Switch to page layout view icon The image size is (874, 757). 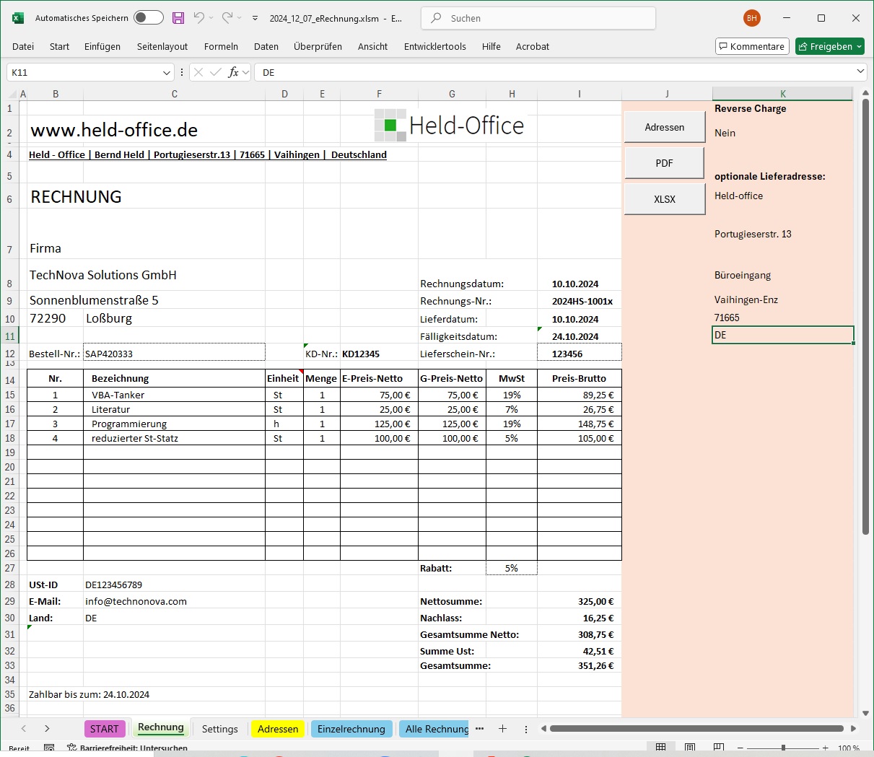click(690, 748)
